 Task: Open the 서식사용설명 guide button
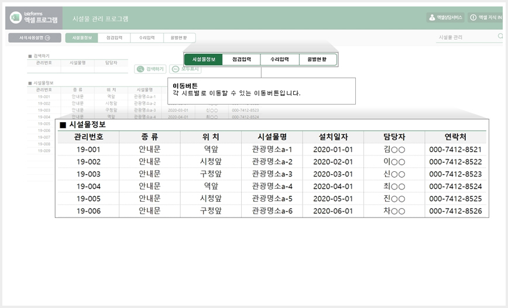click(35, 38)
